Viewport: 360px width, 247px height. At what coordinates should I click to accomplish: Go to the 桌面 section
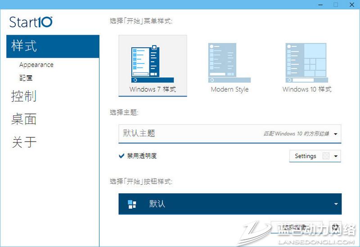(x=24, y=119)
